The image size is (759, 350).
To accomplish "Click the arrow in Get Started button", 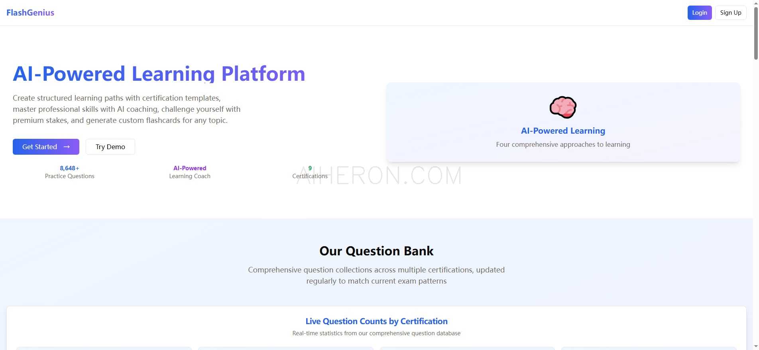I will pyautogui.click(x=67, y=147).
